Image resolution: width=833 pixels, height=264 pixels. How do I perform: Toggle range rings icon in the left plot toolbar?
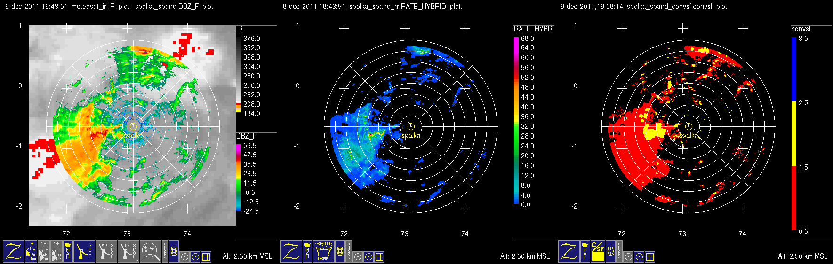(174, 251)
